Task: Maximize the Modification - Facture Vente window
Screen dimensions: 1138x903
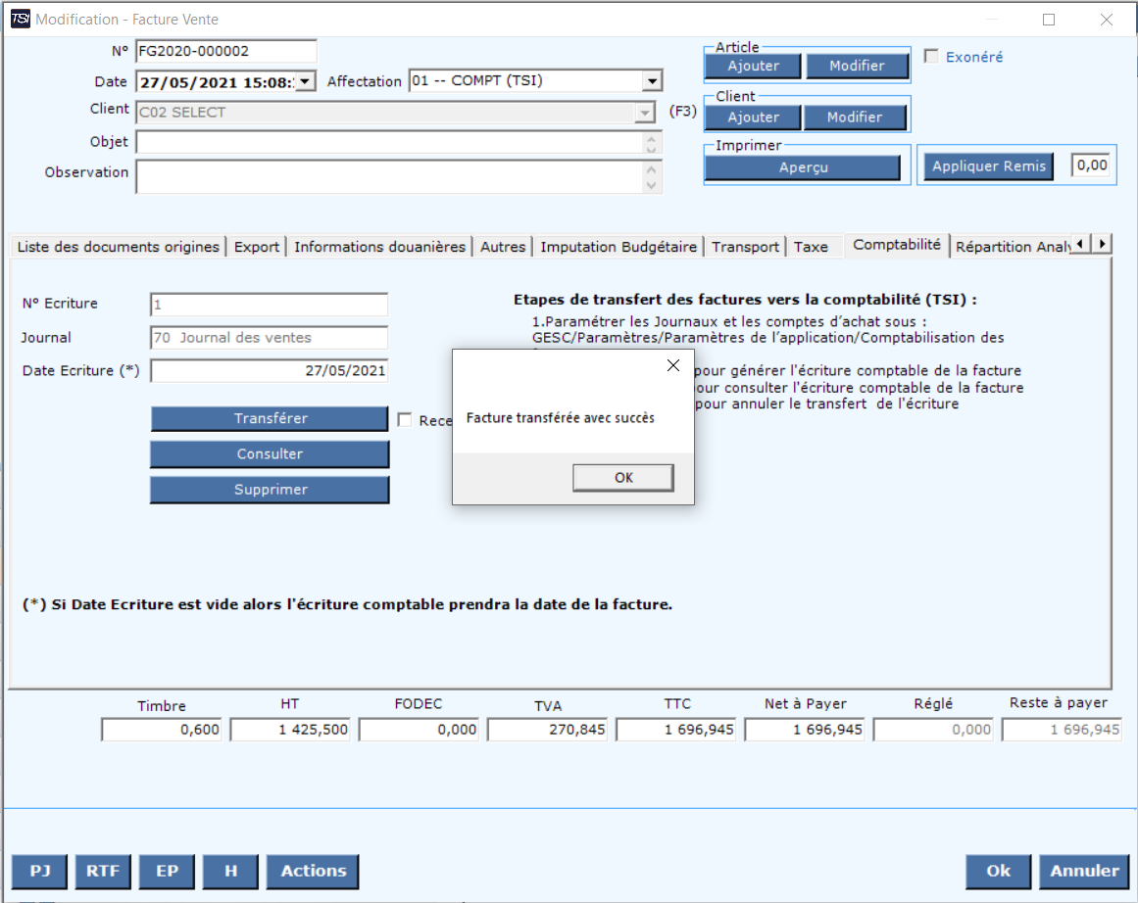Action: [x=1049, y=20]
